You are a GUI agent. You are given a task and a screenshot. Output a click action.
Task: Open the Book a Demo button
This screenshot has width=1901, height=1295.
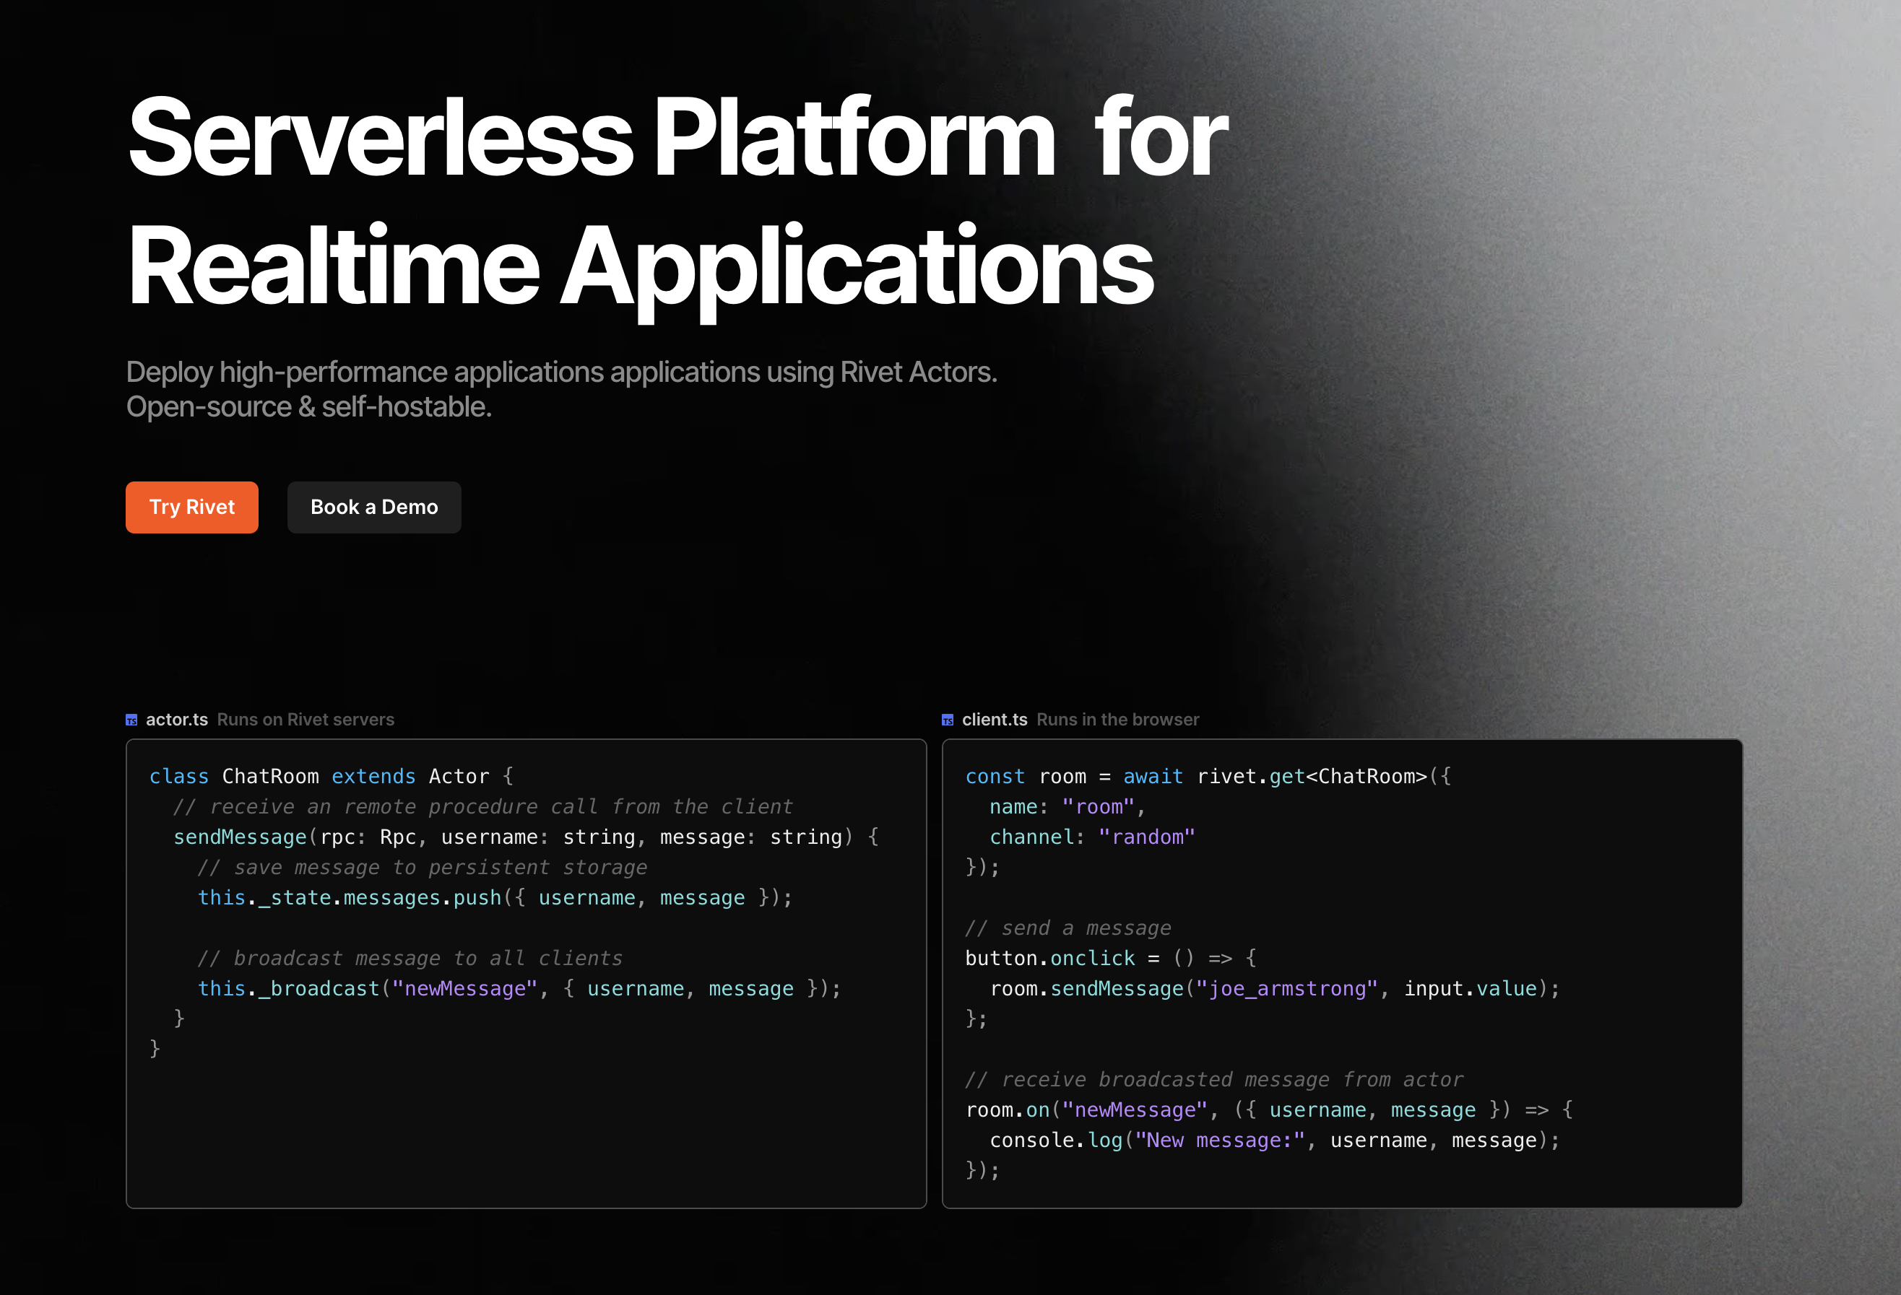374,507
